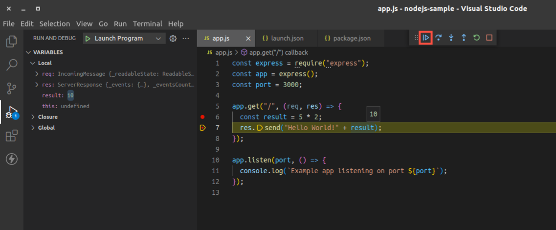Stop the debug session
The height and width of the screenshot is (230, 556).
point(489,38)
